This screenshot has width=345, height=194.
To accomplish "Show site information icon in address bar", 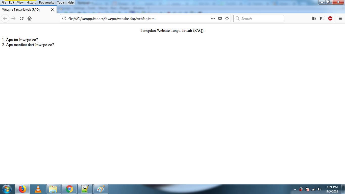I will (64, 18).
